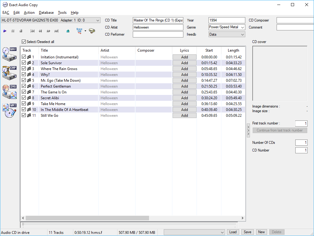Uncheck track 6 Perfect Gentleman checkbox
This screenshot has width=314, height=236.
tap(24, 86)
